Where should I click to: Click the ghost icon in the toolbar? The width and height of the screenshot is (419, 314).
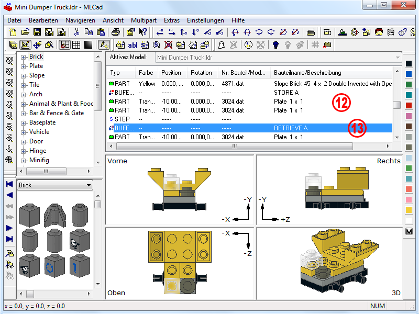[x=221, y=45]
